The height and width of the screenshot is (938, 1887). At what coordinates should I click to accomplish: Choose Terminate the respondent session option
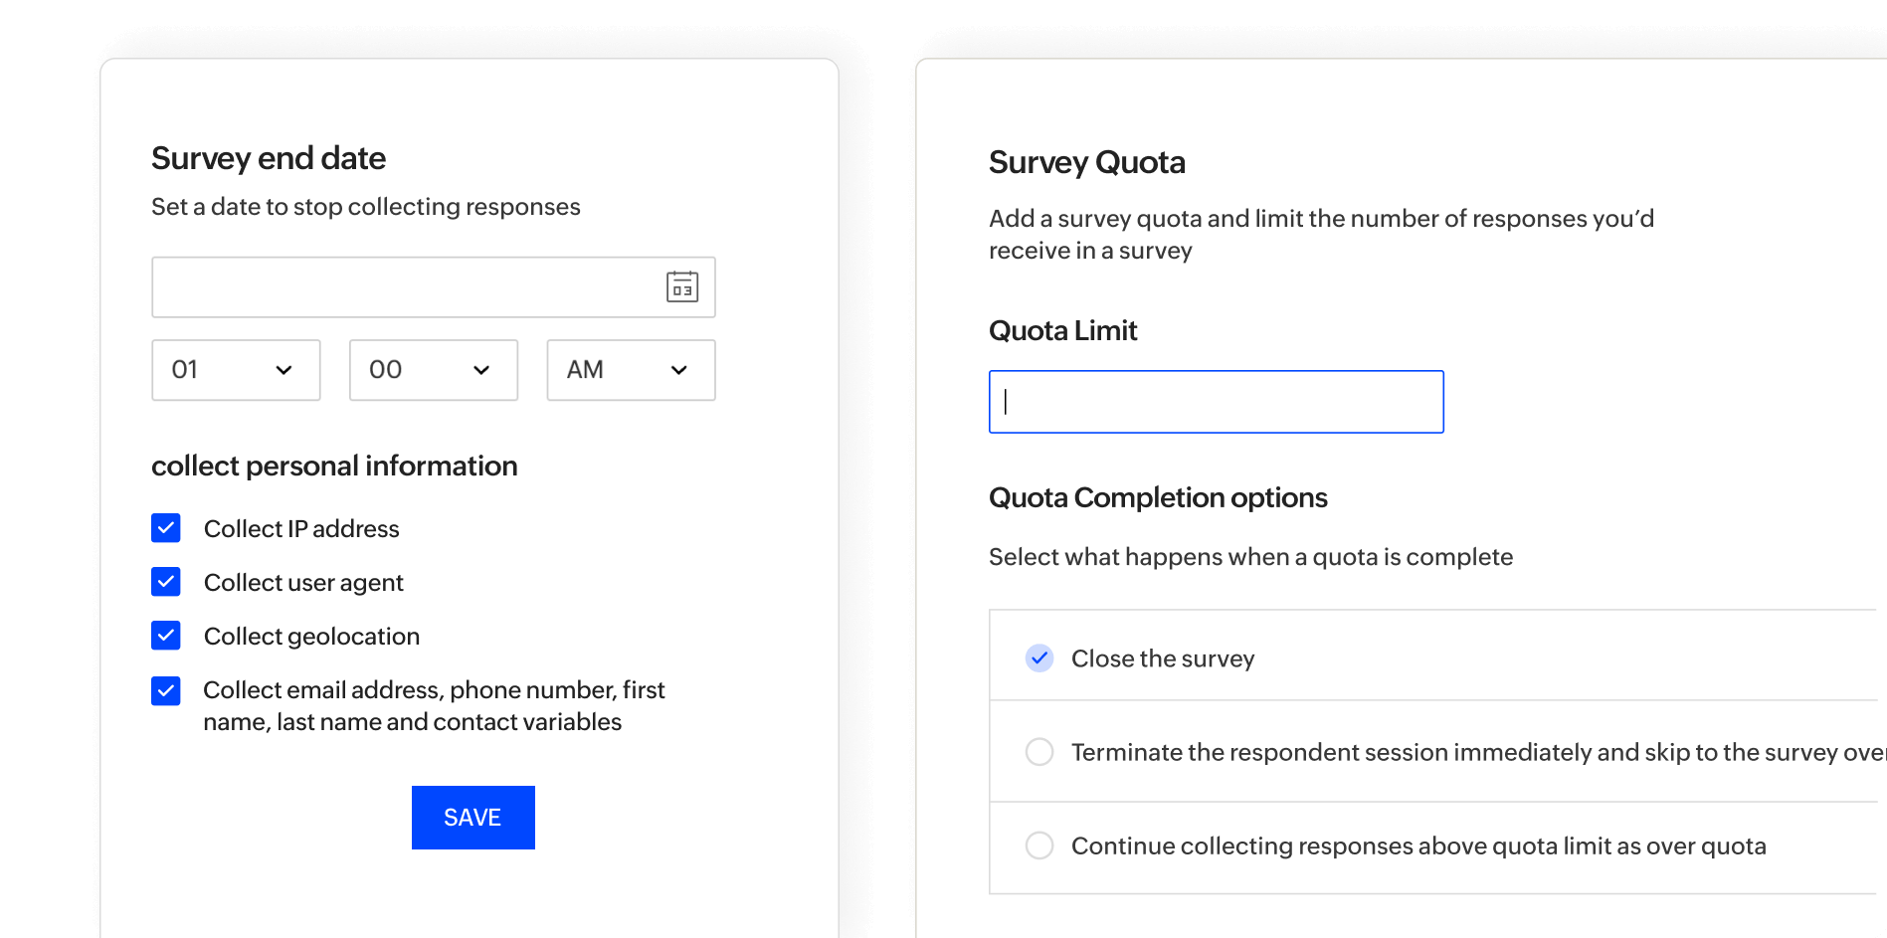(x=1039, y=752)
